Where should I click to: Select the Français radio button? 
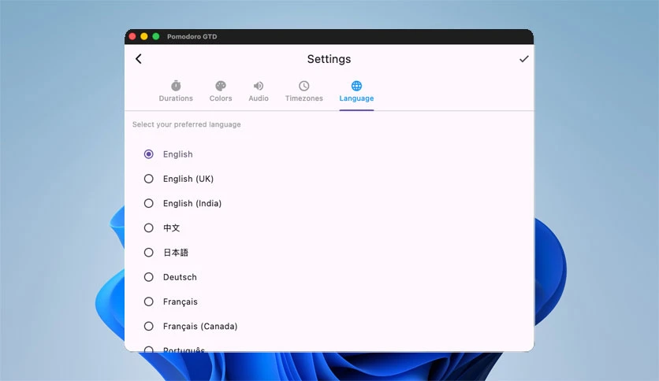click(x=148, y=301)
